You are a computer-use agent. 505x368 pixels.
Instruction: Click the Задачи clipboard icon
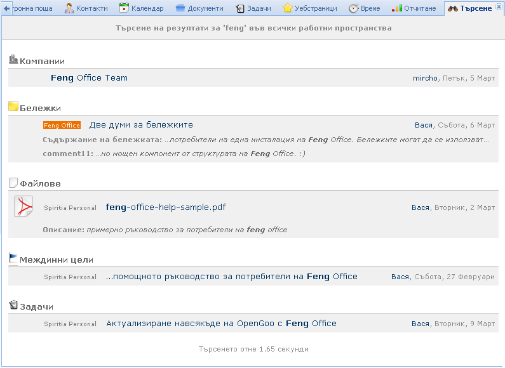tap(13, 305)
